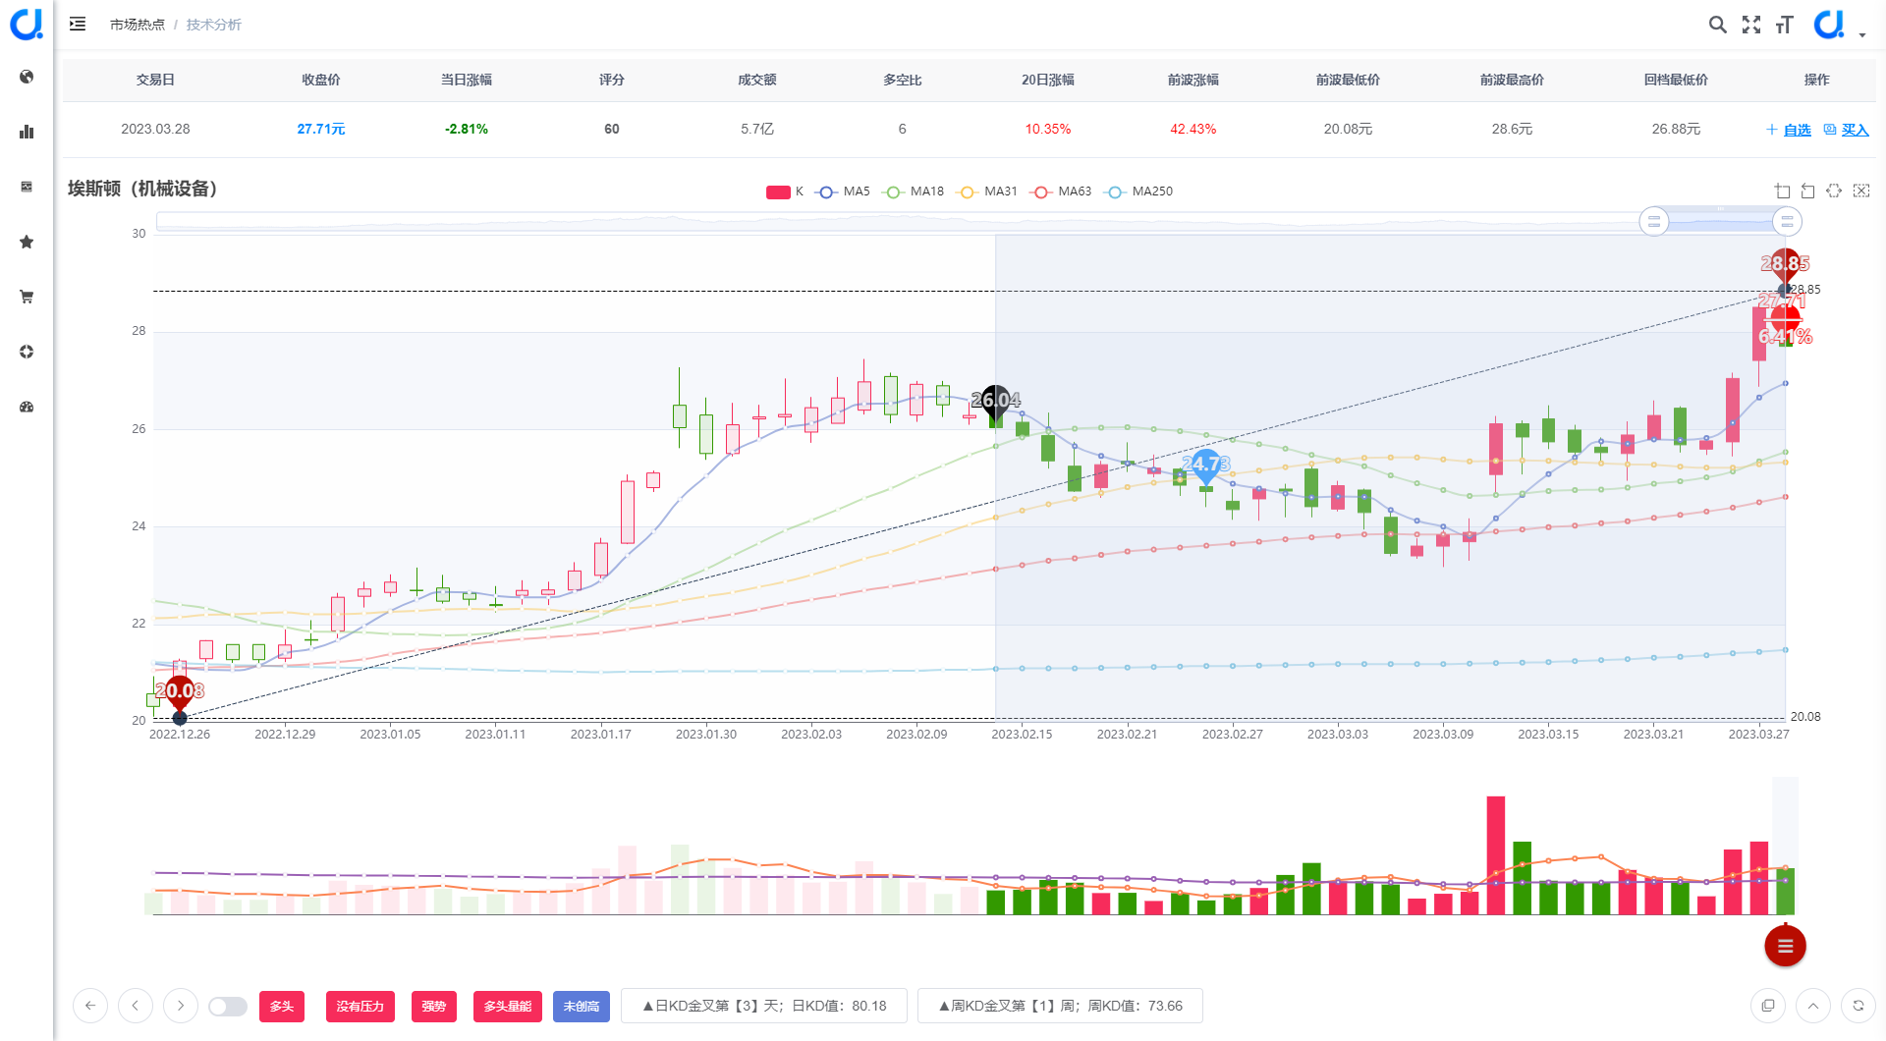Screen dimensions: 1886x1041
Task: Click 自选 add to watchlist link
Action: click(x=1789, y=130)
